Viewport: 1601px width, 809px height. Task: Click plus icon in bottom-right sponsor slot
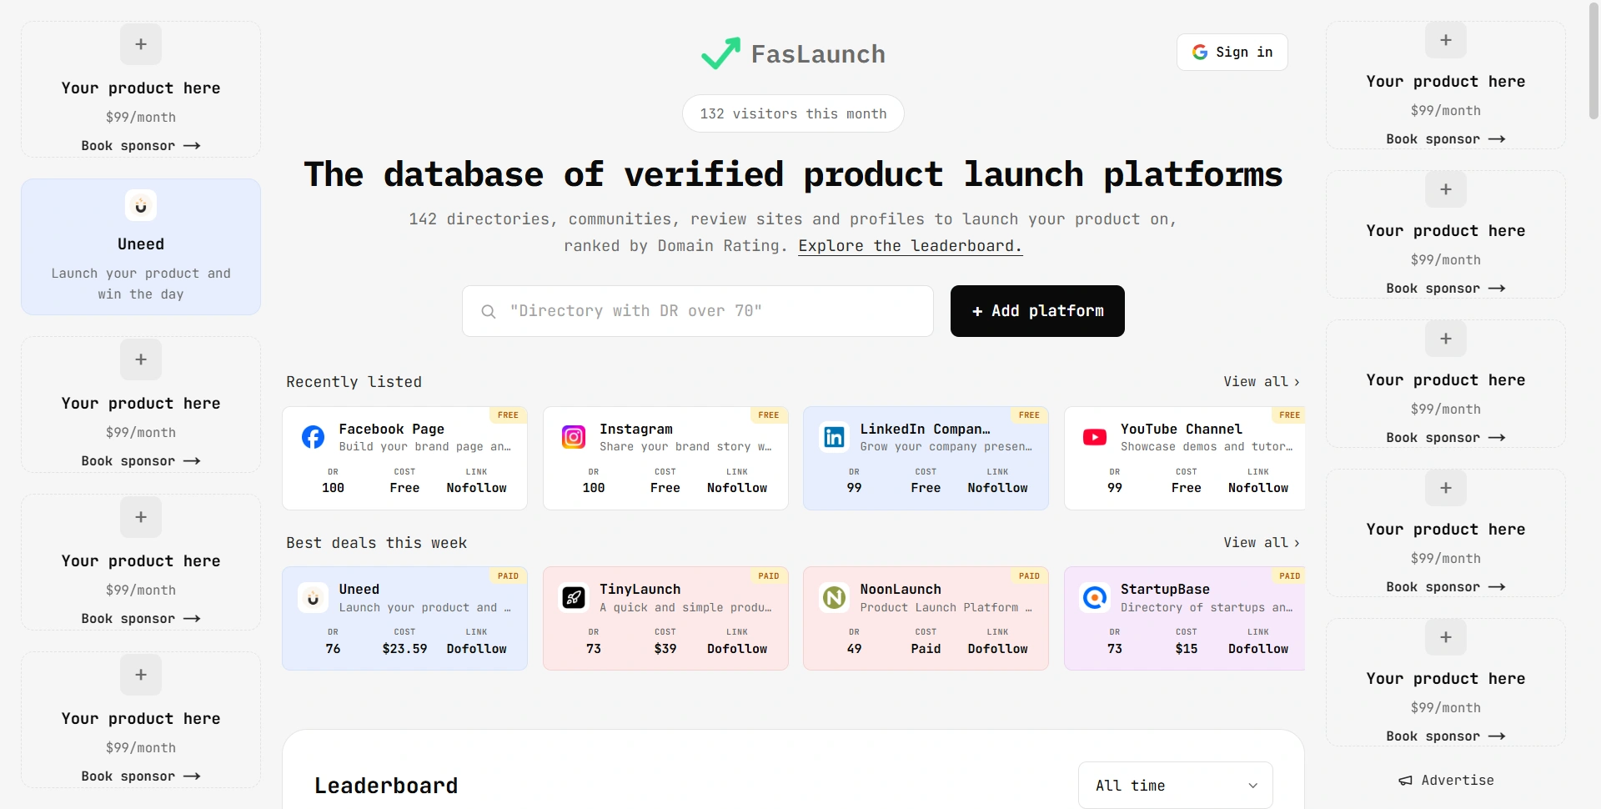[x=1446, y=637]
